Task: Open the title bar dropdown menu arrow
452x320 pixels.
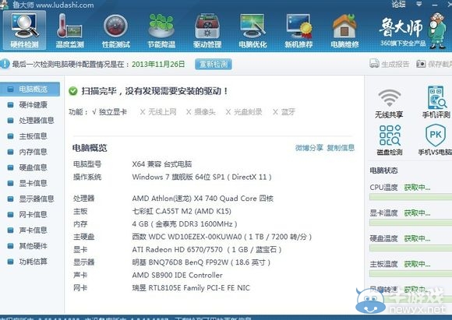Action: 419,4
